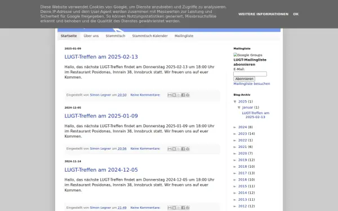Click Weitere Informationen in cookie banner

click(263, 14)
